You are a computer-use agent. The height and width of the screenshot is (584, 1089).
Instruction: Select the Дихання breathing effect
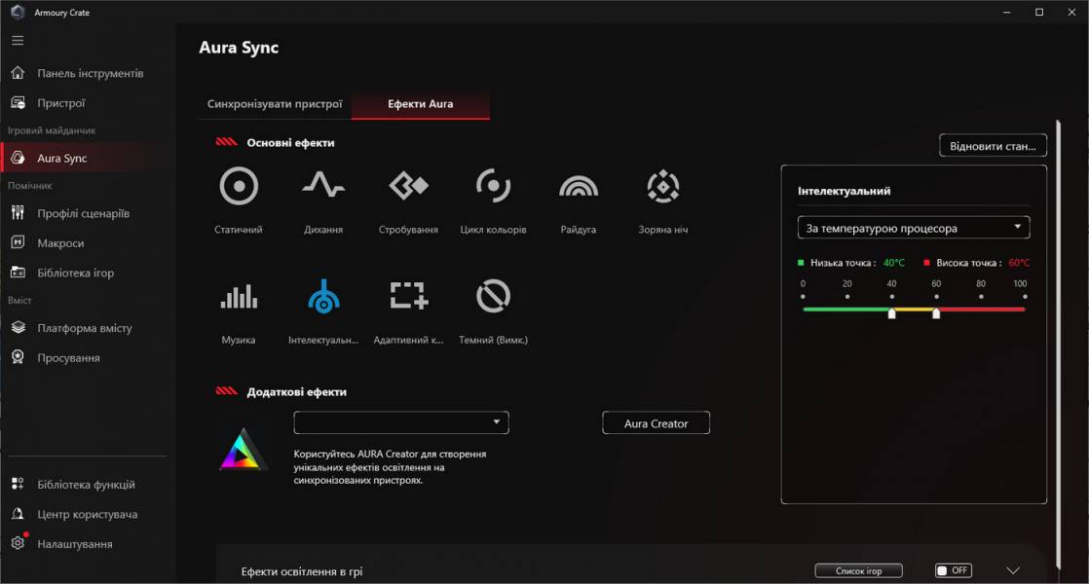(x=323, y=186)
